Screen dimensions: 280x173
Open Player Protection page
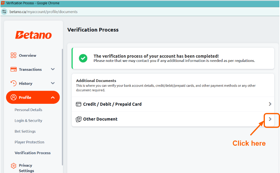pyautogui.click(x=29, y=142)
